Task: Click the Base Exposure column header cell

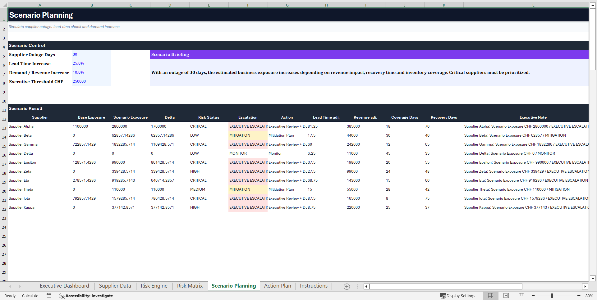Action: coord(91,117)
